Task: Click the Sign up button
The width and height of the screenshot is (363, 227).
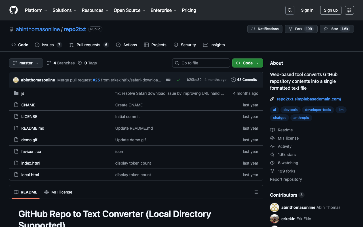Action: 330,10
